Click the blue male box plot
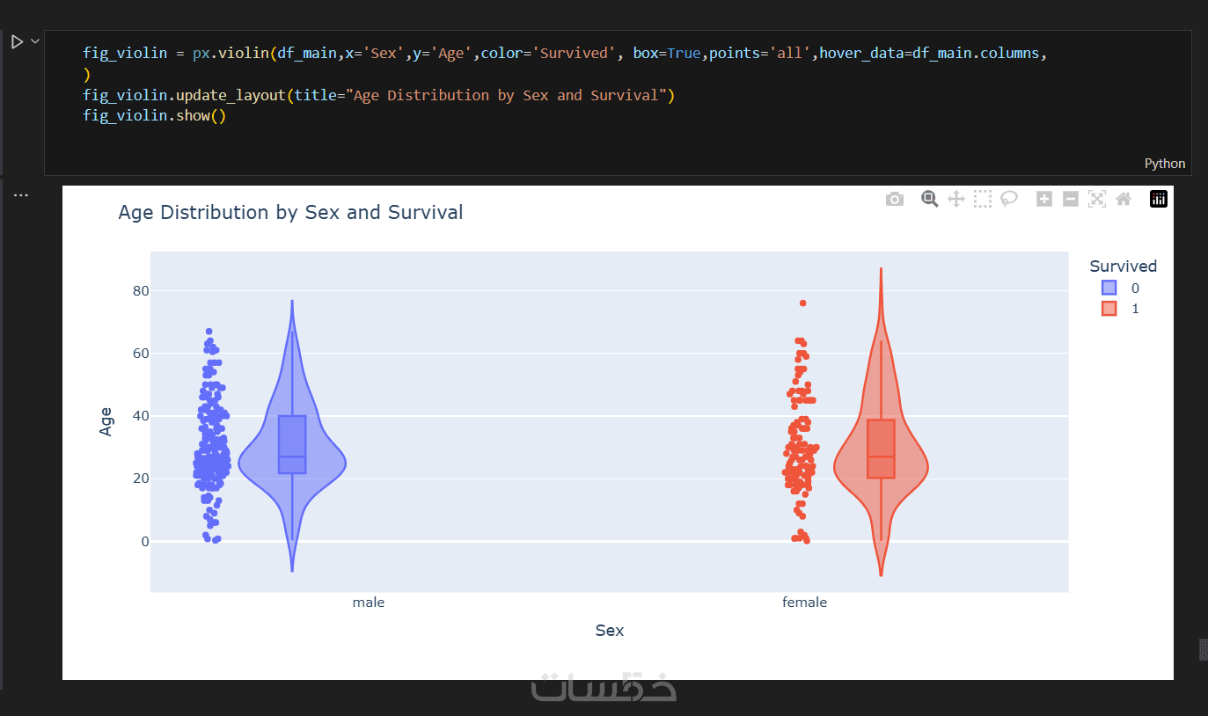The width and height of the screenshot is (1208, 716). coord(292,444)
